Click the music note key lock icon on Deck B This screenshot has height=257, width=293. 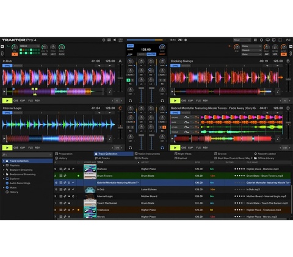(x=278, y=92)
